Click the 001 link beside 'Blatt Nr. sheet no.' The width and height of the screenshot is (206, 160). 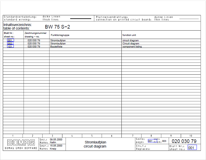tap(192, 147)
